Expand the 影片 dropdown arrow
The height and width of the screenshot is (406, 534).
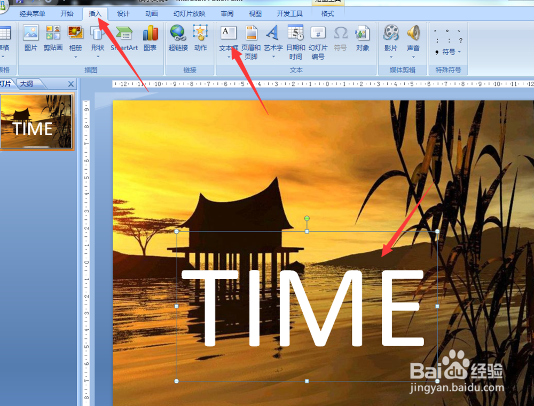point(391,57)
